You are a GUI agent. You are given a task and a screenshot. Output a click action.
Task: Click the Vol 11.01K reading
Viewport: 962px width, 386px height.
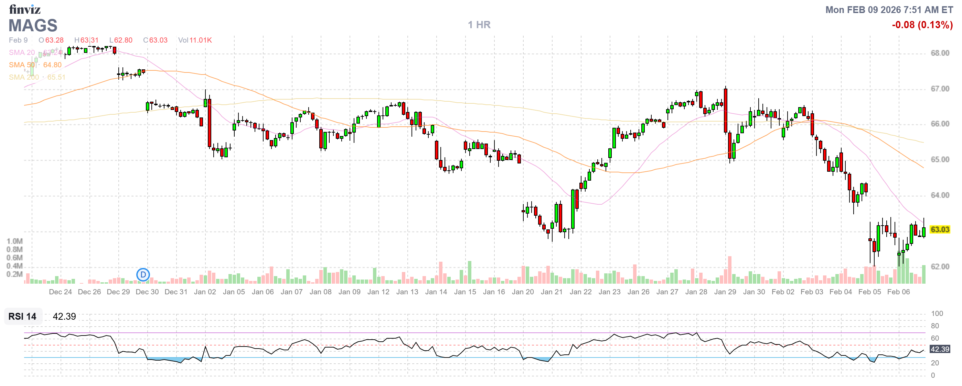pos(195,40)
